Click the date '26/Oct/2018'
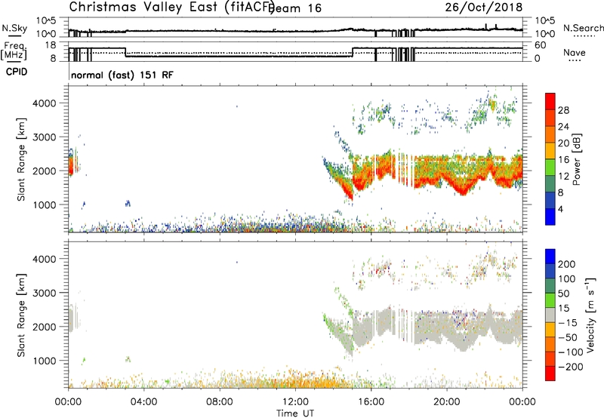The width and height of the screenshot is (604, 418). tap(484, 7)
